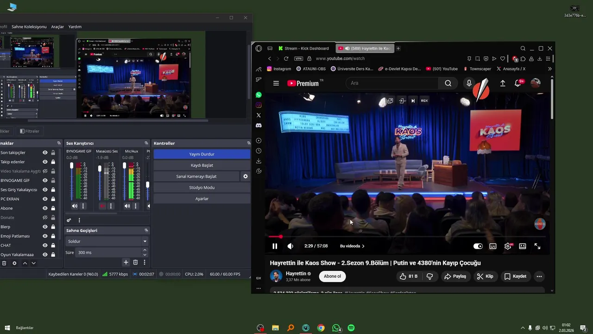Screen dimensions: 593x334
Task: Hide the PC EKRAN source
Action: (45, 199)
